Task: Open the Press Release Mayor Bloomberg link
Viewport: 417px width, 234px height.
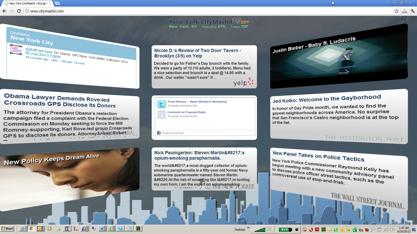Action: 197,102
